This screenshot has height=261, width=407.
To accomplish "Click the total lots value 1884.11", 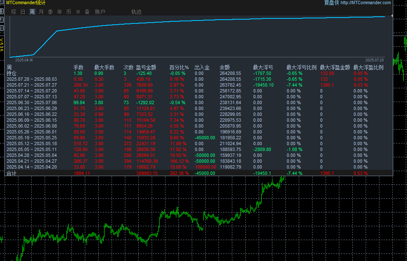I will point(82,173).
